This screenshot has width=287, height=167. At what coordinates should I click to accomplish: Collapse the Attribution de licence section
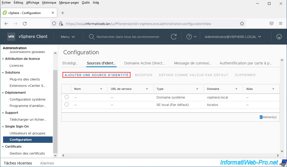3,59
